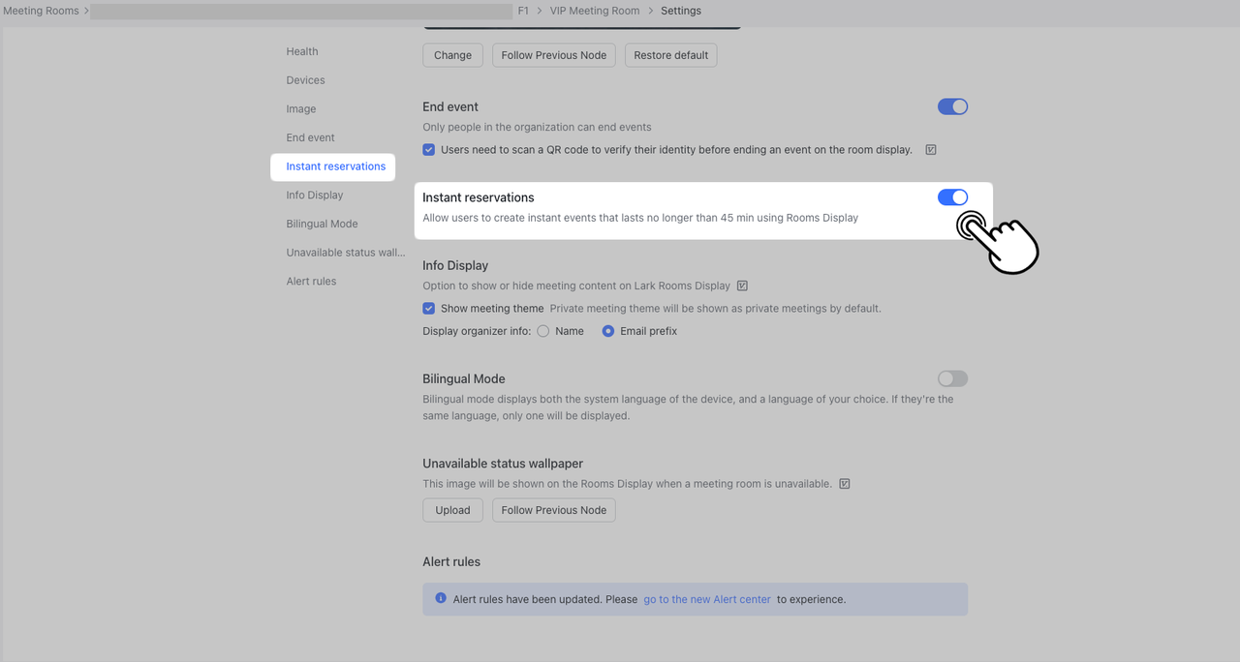1240x662 pixels.
Task: Uncheck the QR code identity verification checkbox
Action: click(429, 150)
